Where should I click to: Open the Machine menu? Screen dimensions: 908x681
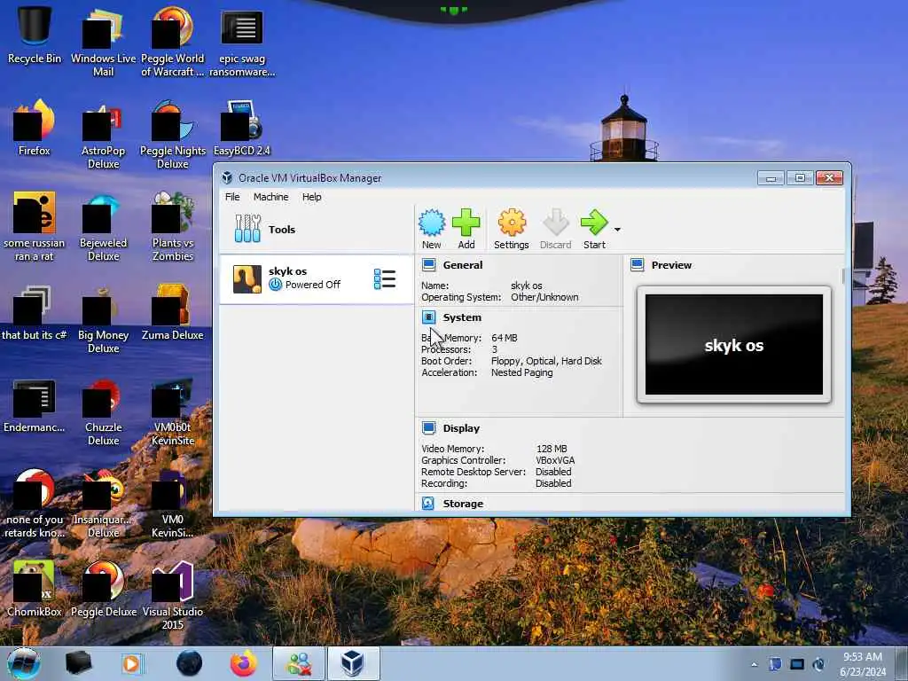(x=270, y=197)
